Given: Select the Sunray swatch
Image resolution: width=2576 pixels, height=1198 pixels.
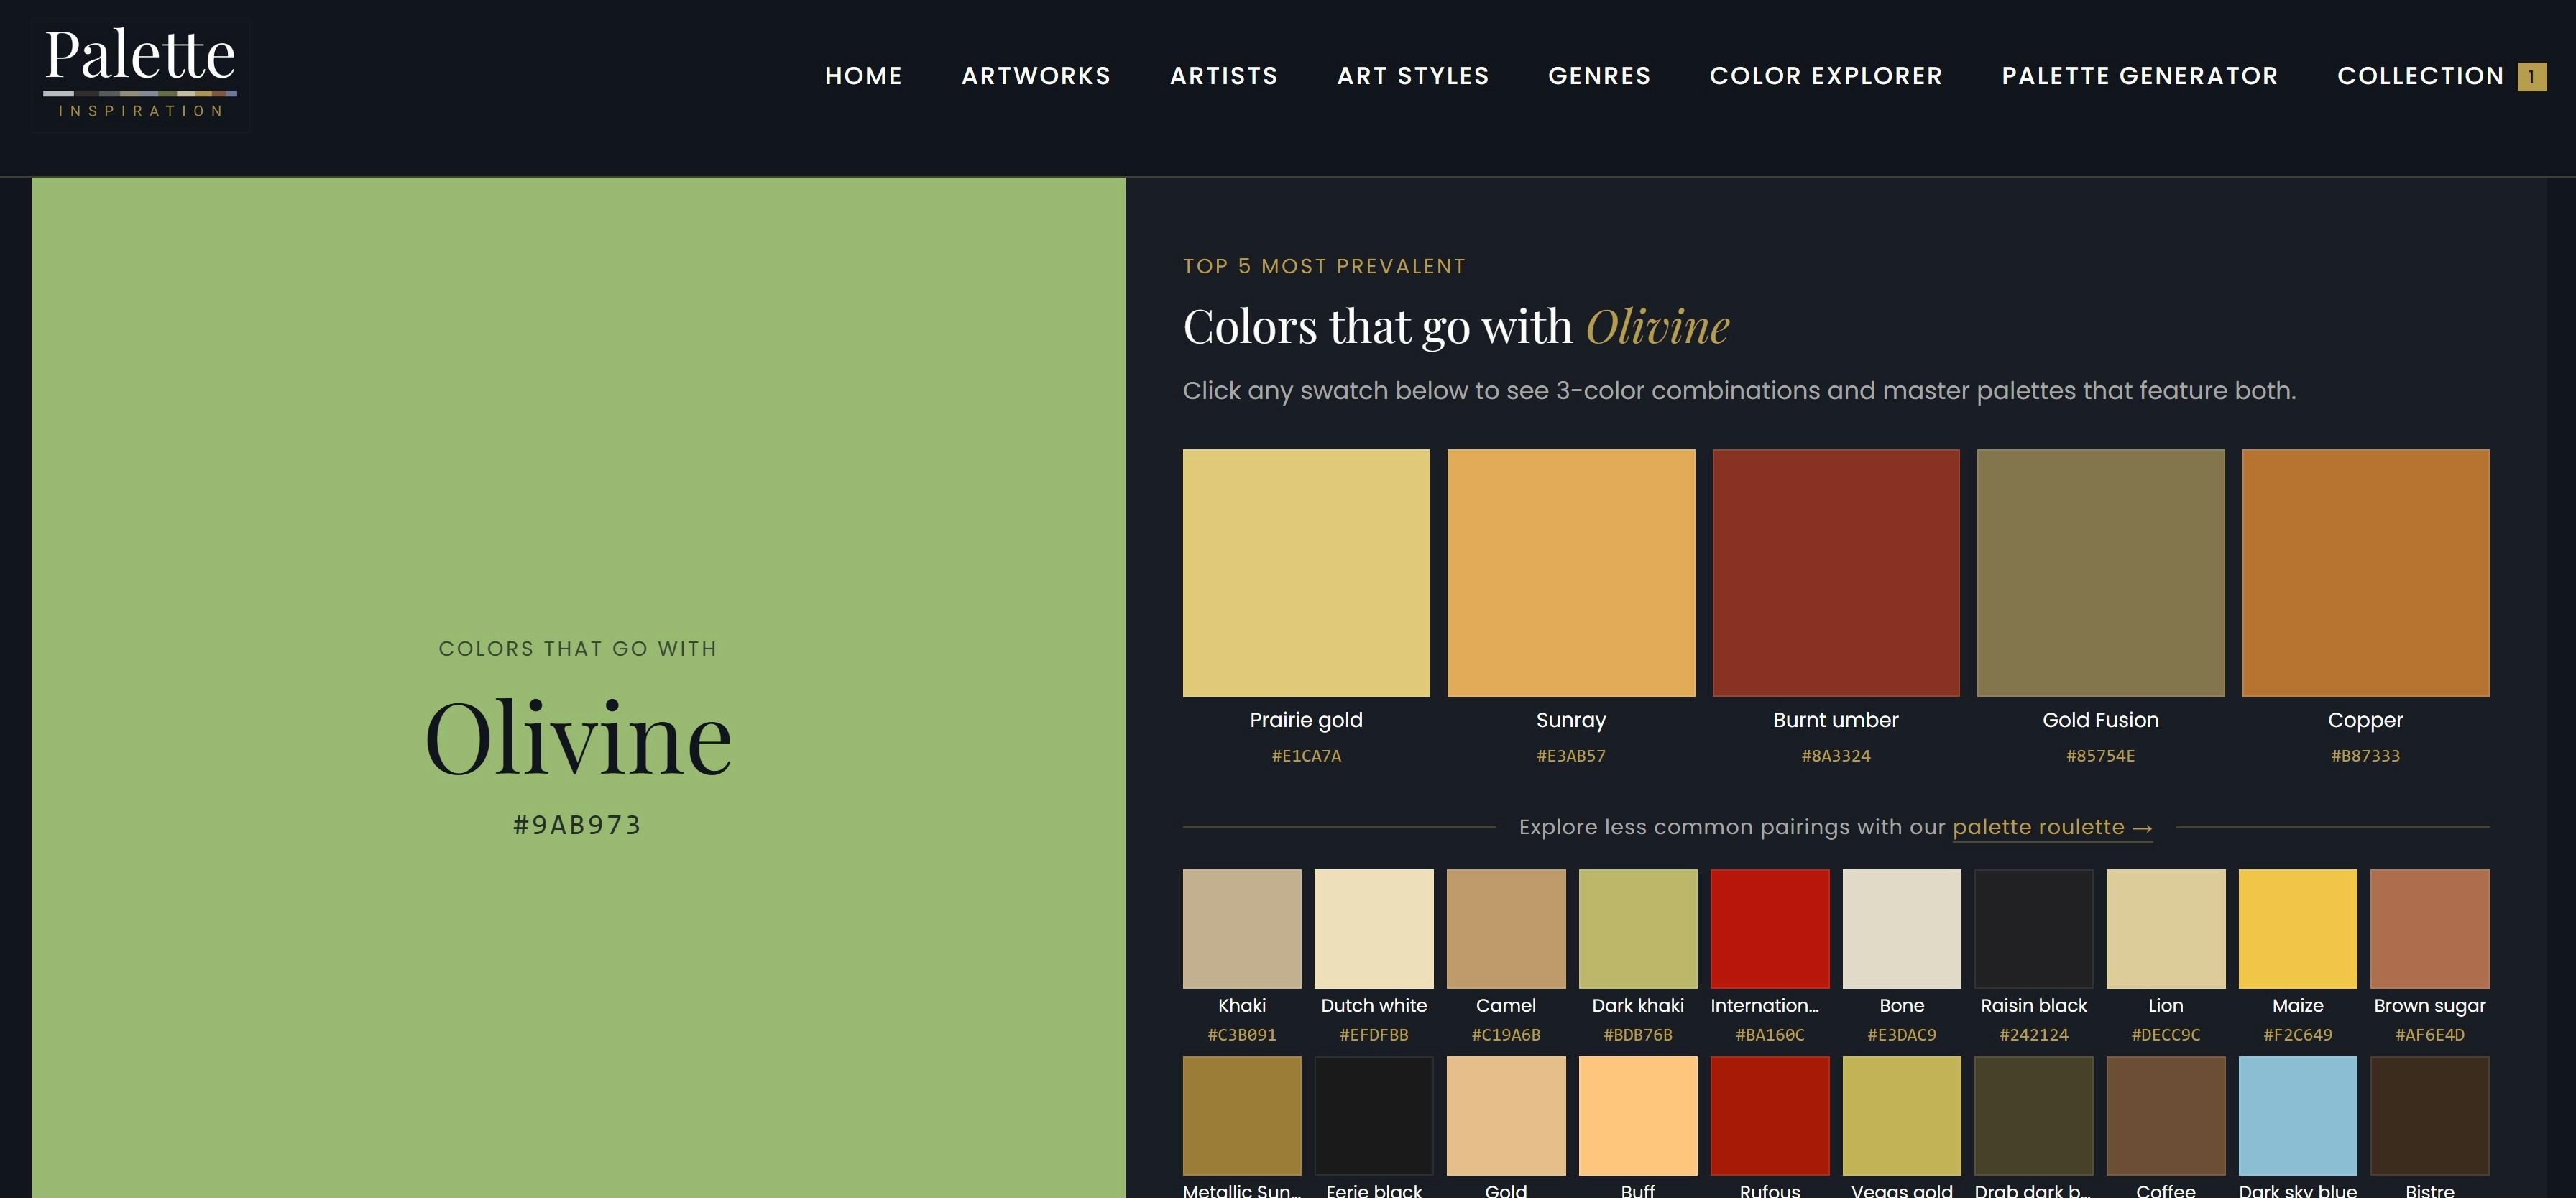Looking at the screenshot, I should tap(1571, 572).
